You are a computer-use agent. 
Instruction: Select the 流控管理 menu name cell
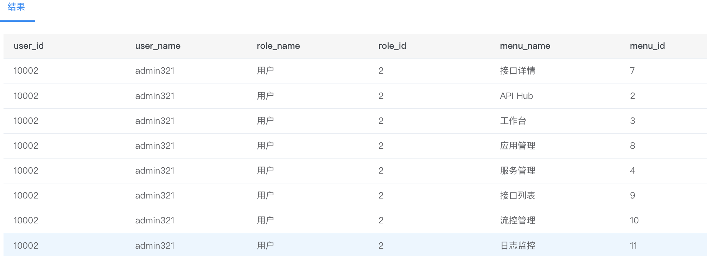click(x=517, y=221)
